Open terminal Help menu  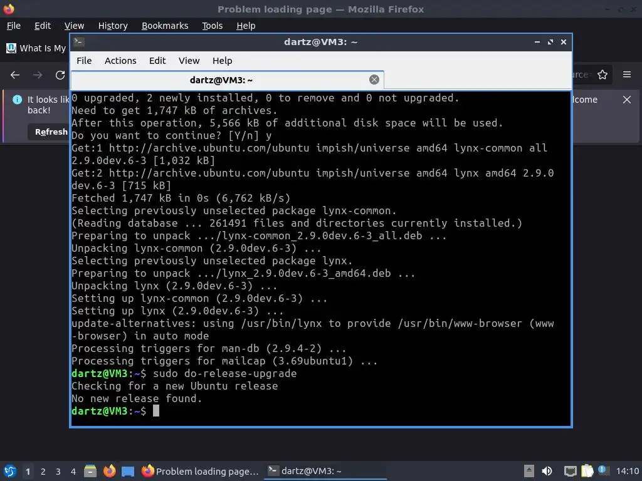click(222, 61)
